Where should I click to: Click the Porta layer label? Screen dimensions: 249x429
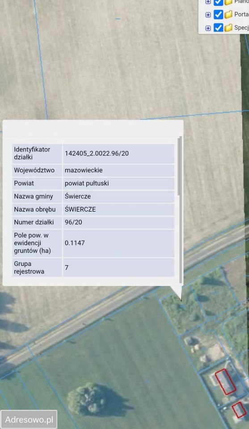241,14
